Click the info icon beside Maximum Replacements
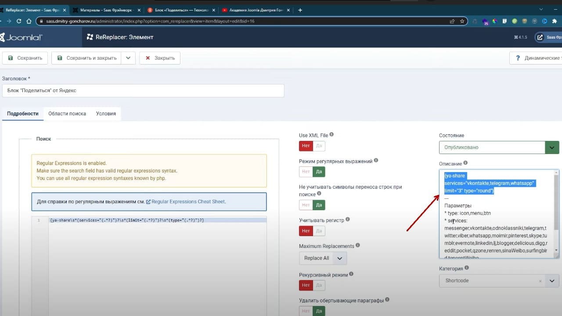The width and height of the screenshot is (562, 316). click(x=357, y=245)
